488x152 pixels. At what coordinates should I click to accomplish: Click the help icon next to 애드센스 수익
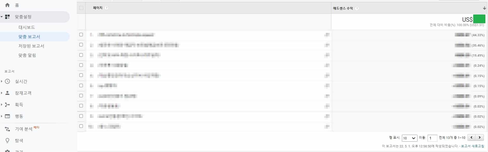(x=357, y=8)
